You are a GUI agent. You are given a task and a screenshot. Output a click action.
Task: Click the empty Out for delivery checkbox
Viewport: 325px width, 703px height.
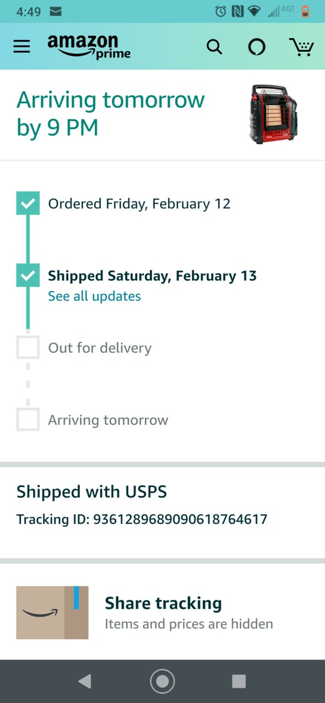[28, 348]
